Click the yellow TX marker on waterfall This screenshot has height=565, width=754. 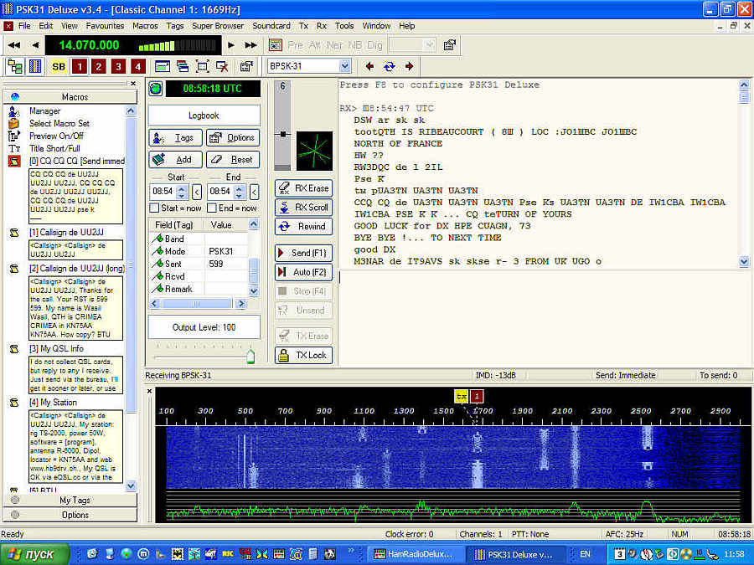click(x=461, y=397)
